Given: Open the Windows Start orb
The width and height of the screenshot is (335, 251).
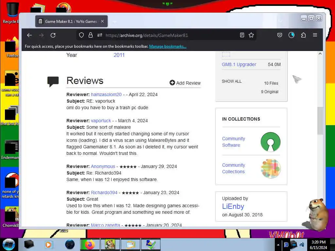Looking at the screenshot, I should [9, 244].
